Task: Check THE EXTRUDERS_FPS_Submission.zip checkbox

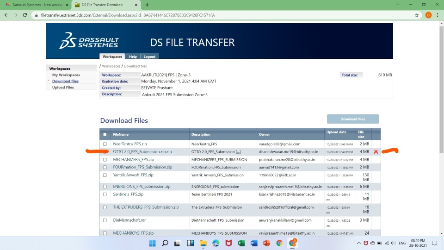Action: point(105,207)
